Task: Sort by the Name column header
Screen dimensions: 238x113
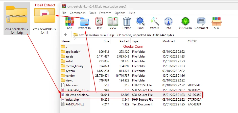Action: [76, 41]
